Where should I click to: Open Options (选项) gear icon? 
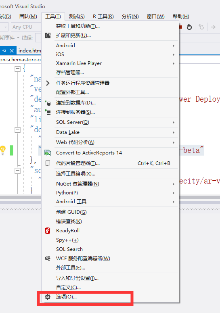coord(48,297)
